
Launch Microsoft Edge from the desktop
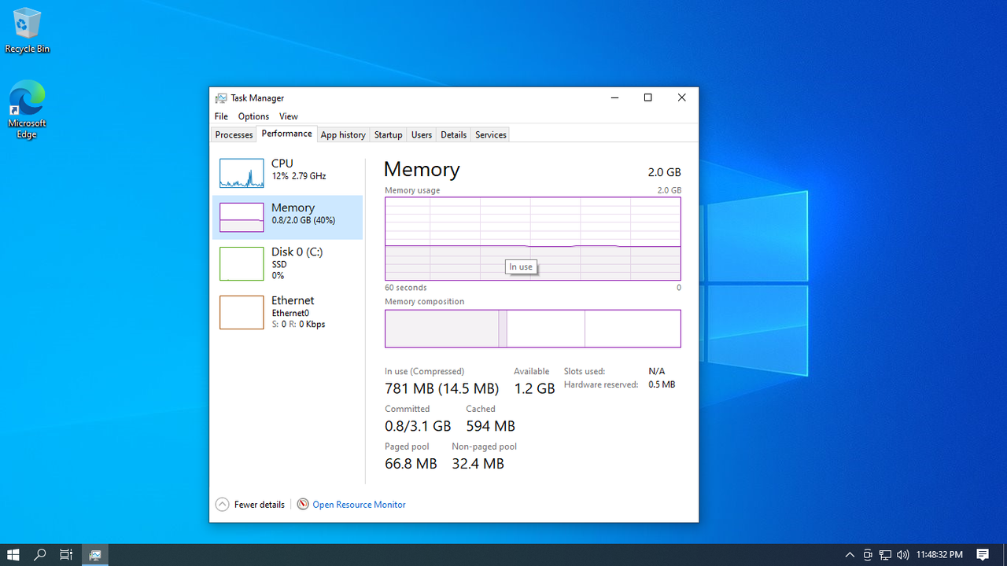point(27,109)
